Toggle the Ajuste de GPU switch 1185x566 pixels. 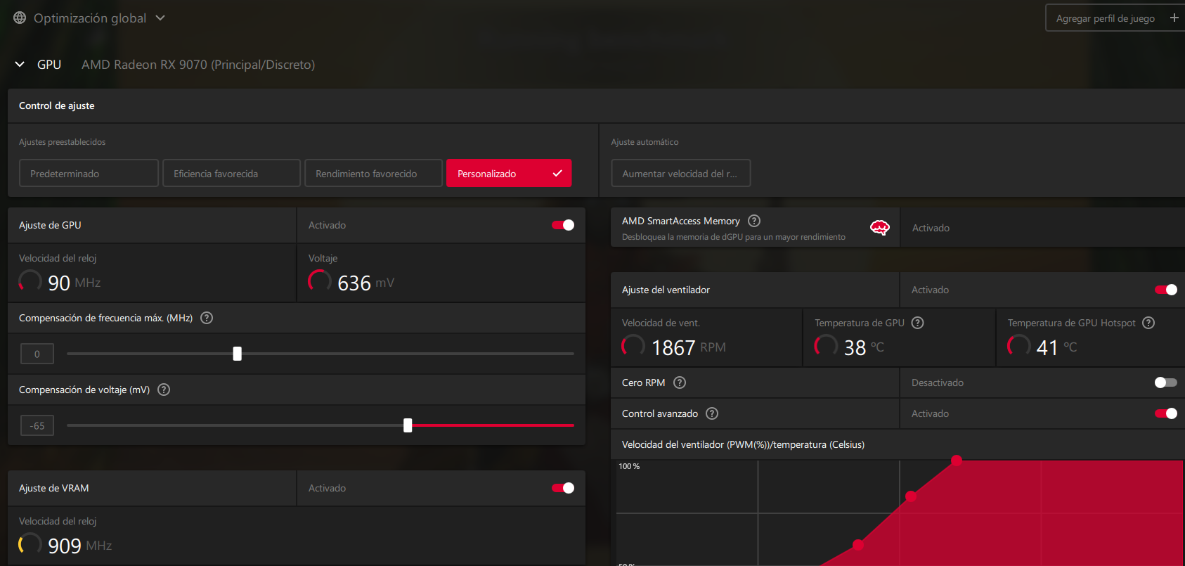click(563, 225)
